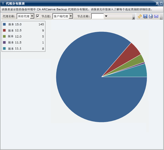
Task: Click the count value 9 in the legend
Action: pos(43,31)
